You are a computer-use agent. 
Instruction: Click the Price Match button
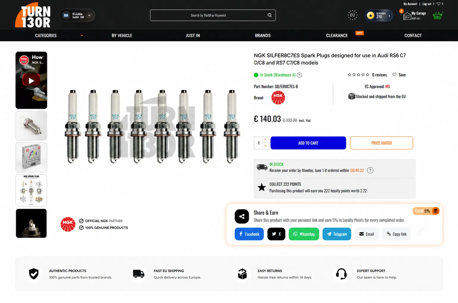coord(382,143)
